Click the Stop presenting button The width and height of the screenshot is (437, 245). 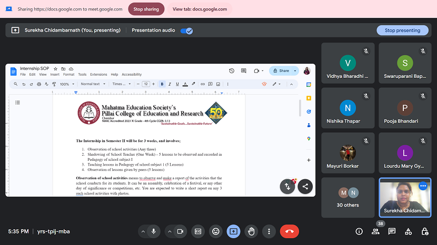402,30
